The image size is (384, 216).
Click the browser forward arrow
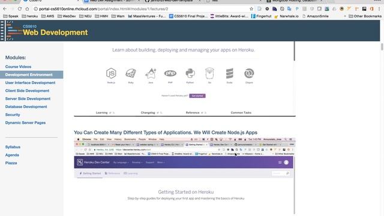click(x=12, y=9)
